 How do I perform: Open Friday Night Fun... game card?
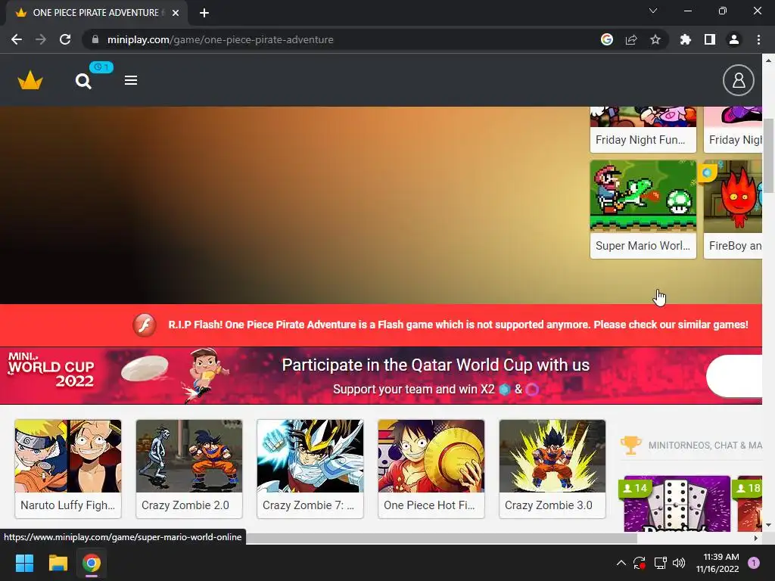click(x=643, y=129)
